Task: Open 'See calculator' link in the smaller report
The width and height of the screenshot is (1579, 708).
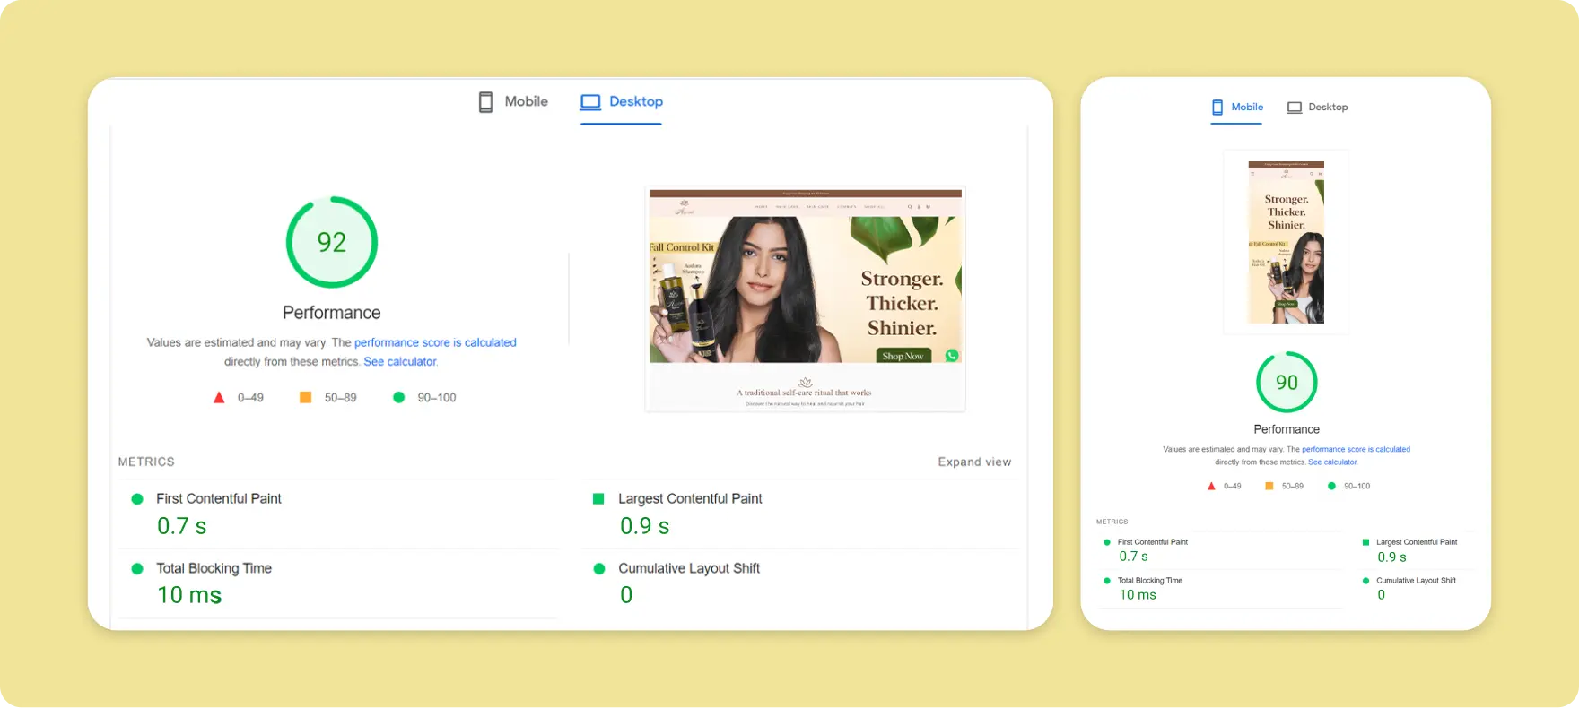Action: (x=1332, y=462)
